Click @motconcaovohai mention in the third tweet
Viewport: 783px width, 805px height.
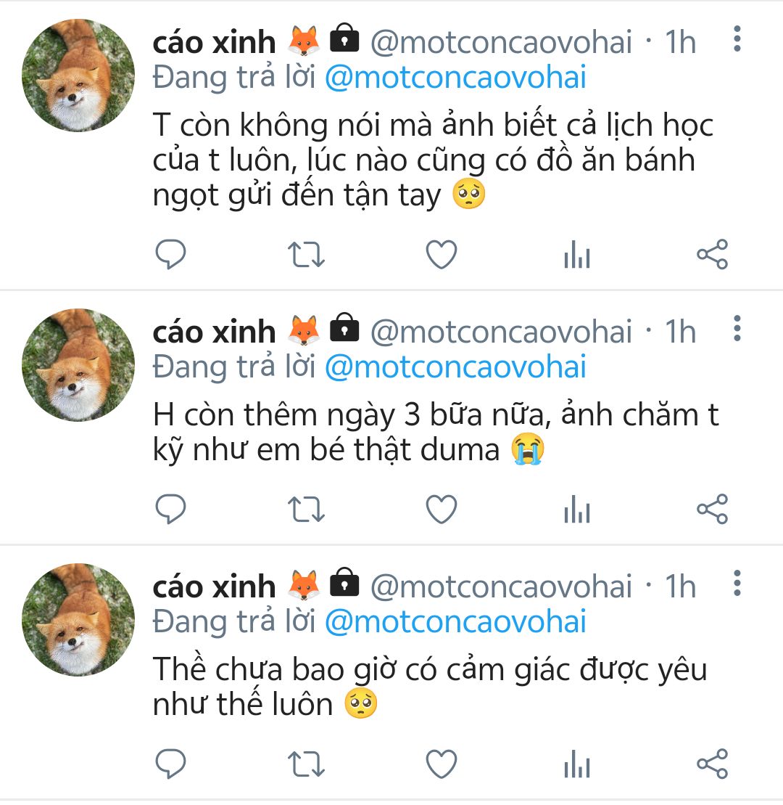coord(455,622)
